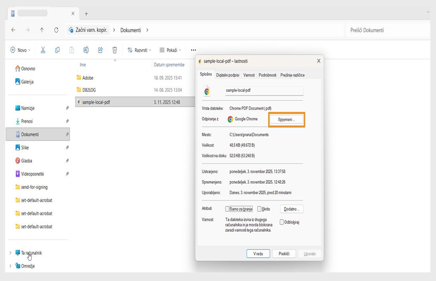Image resolution: width=436 pixels, height=281 pixels.
Task: Click Dokumenti in the address bar
Action: pyautogui.click(x=131, y=30)
